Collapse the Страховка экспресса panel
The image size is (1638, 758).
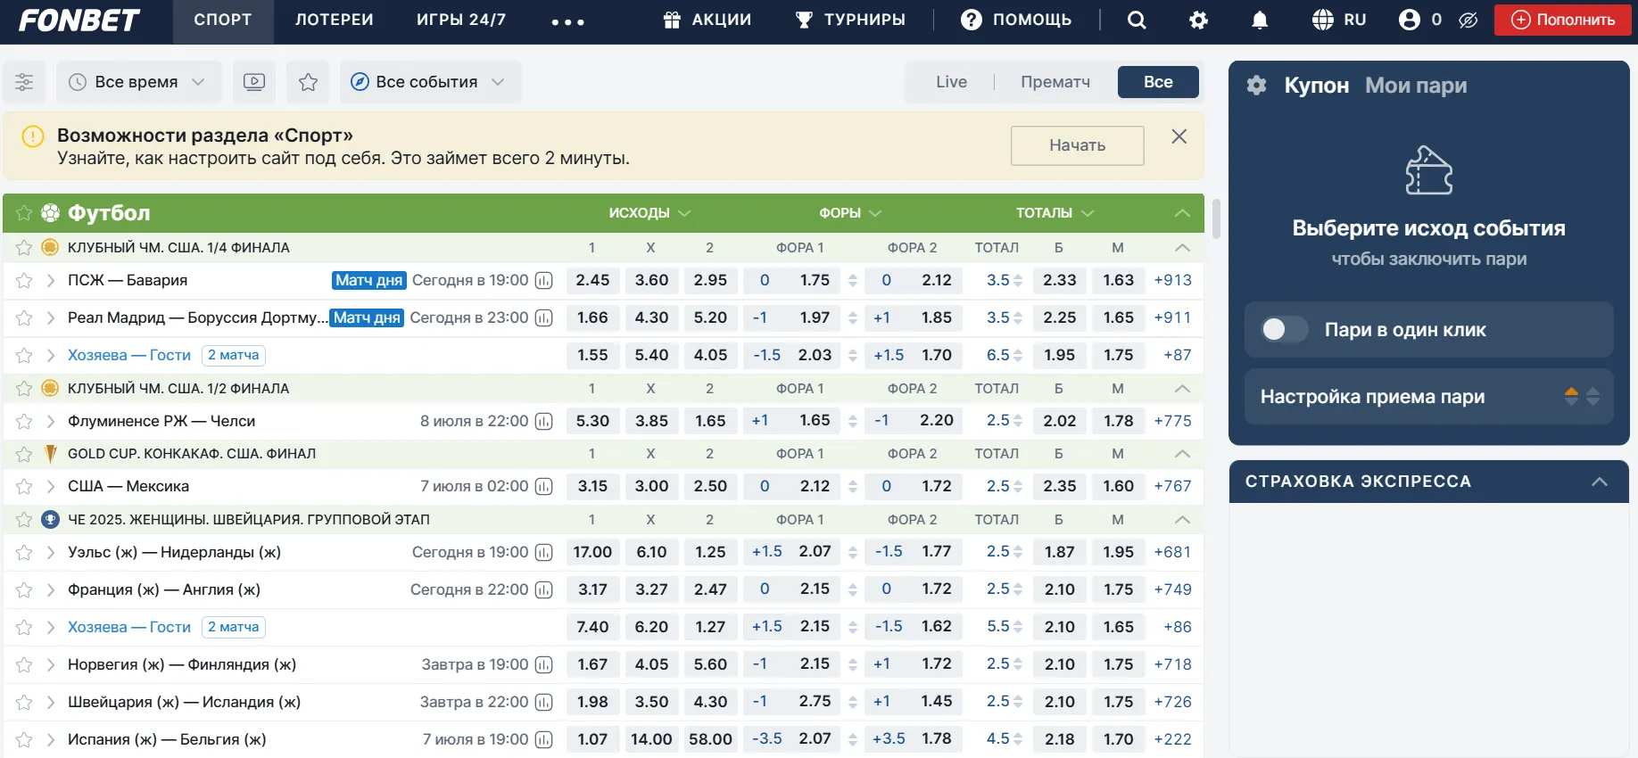[x=1599, y=482]
